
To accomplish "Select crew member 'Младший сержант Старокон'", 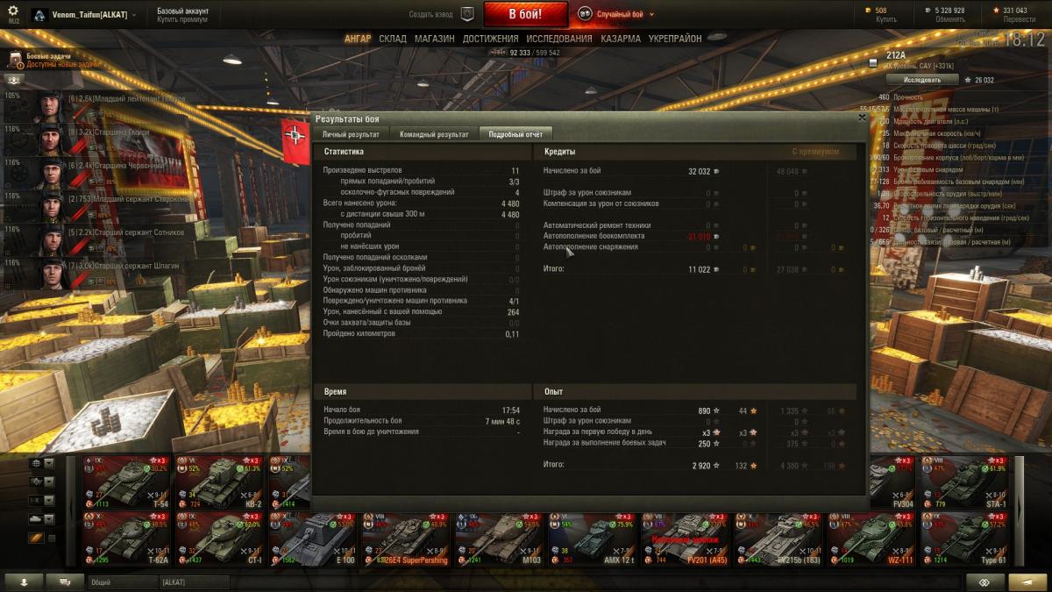I will (96, 205).
